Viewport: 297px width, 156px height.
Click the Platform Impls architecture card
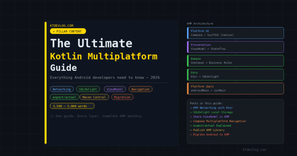coord(236,88)
